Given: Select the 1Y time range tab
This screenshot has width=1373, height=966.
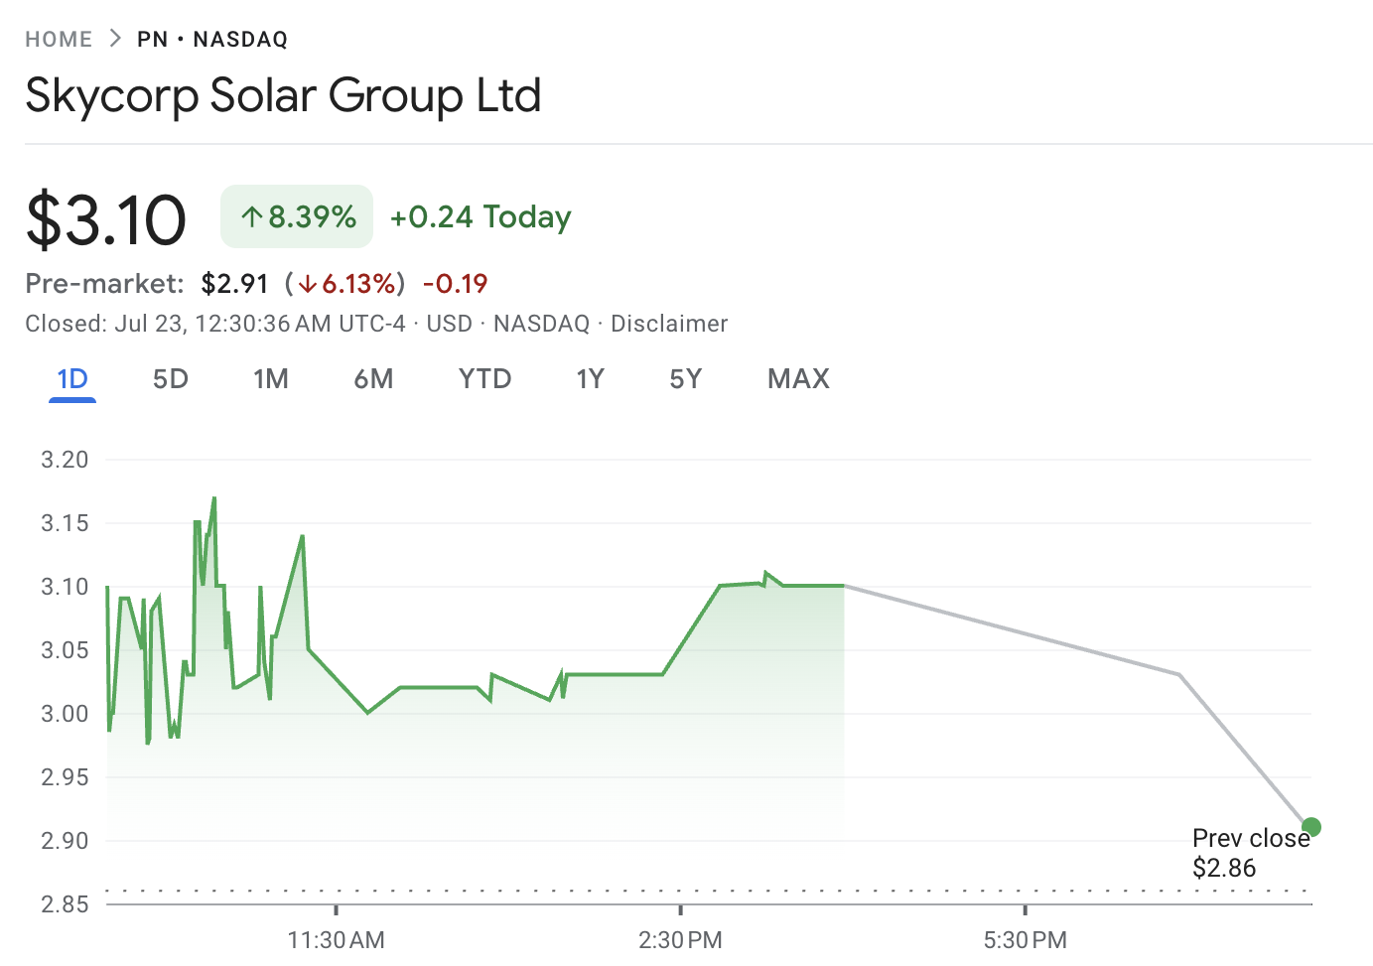Looking at the screenshot, I should coord(590,379).
